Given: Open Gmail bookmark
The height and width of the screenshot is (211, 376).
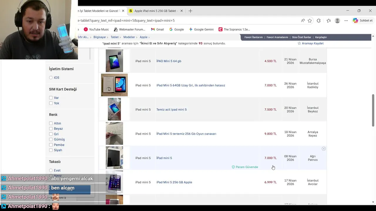Looking at the screenshot, I should pyautogui.click(x=157, y=29).
